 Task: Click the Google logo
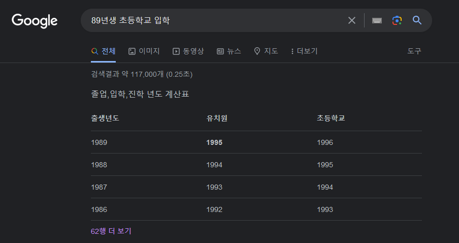[35, 20]
